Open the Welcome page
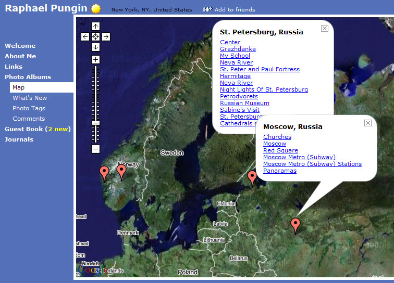Screen dimensions: 394x283 point(20,46)
